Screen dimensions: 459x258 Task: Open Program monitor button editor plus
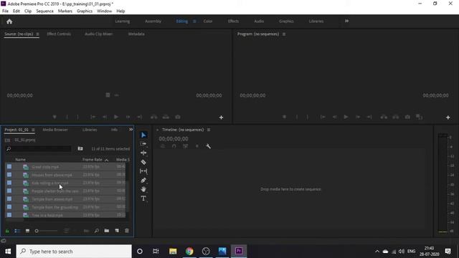[x=448, y=118]
